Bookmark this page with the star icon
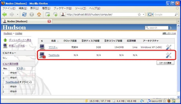 (x=139, y=14)
